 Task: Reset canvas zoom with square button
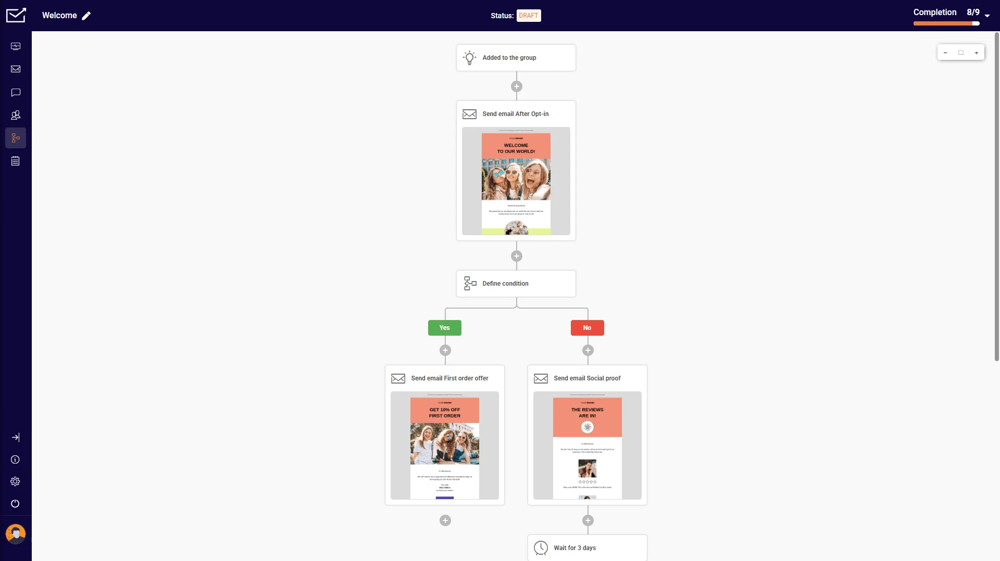tap(961, 53)
